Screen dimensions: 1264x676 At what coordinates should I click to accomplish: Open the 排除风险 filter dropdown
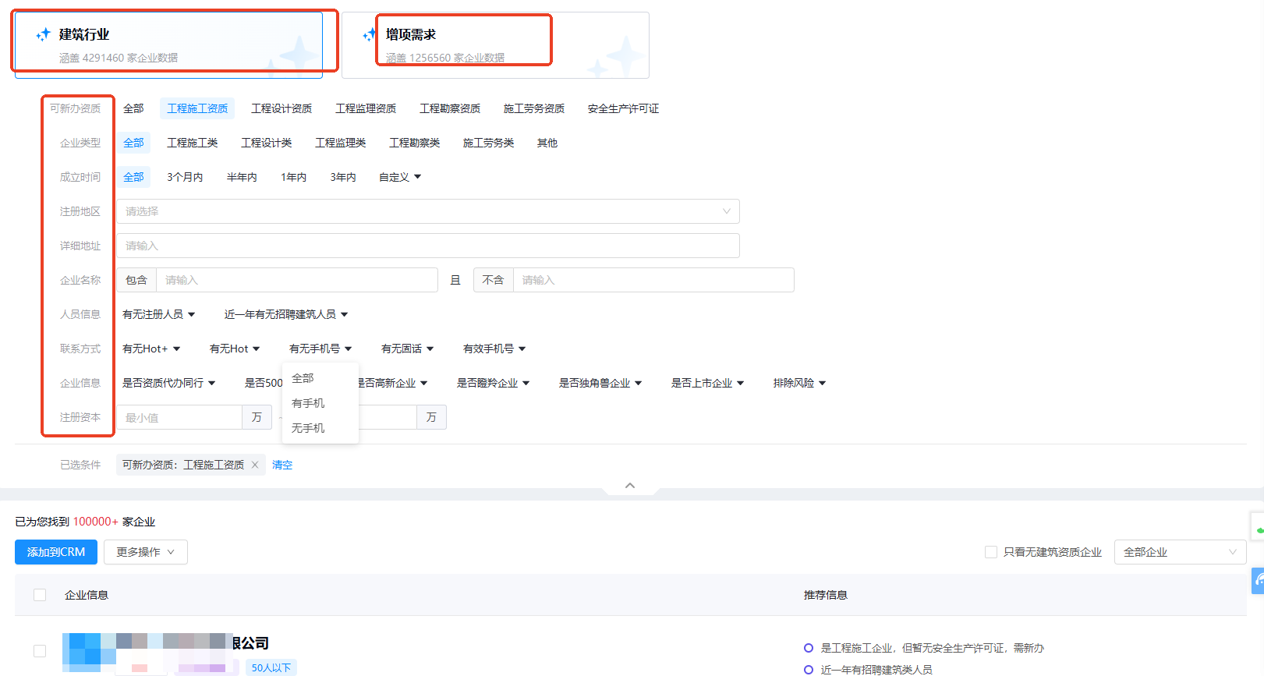[799, 383]
